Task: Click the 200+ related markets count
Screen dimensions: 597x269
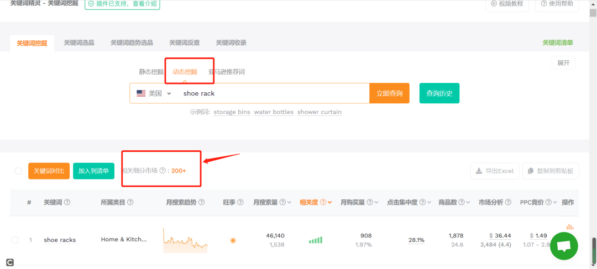Action: click(x=179, y=171)
